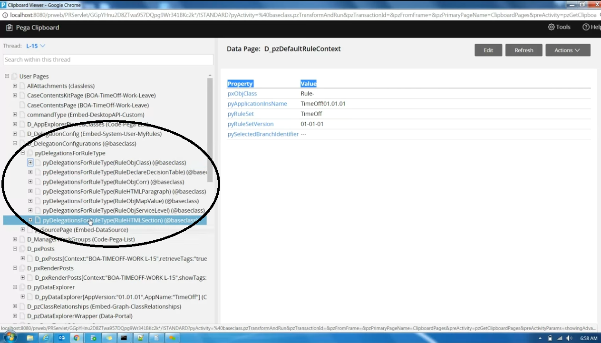Open the pxObjClass property link
This screenshot has width=601, height=343.
(x=242, y=93)
